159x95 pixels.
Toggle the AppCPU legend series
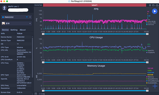[x=150, y=50]
